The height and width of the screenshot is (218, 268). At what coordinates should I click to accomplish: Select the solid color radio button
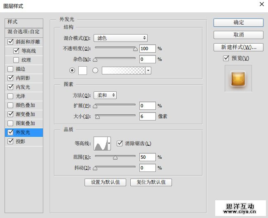pyautogui.click(x=73, y=70)
